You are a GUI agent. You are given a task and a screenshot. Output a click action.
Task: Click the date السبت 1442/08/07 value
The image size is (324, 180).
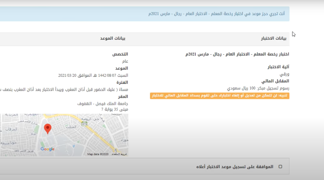coord(93,76)
